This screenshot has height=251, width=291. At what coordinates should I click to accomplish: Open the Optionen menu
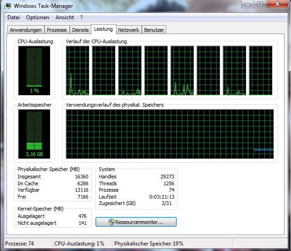tap(38, 17)
